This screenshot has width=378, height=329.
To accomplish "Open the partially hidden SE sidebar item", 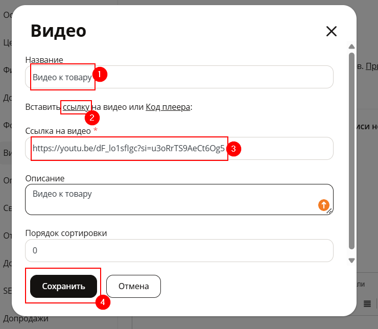I will tap(7, 291).
